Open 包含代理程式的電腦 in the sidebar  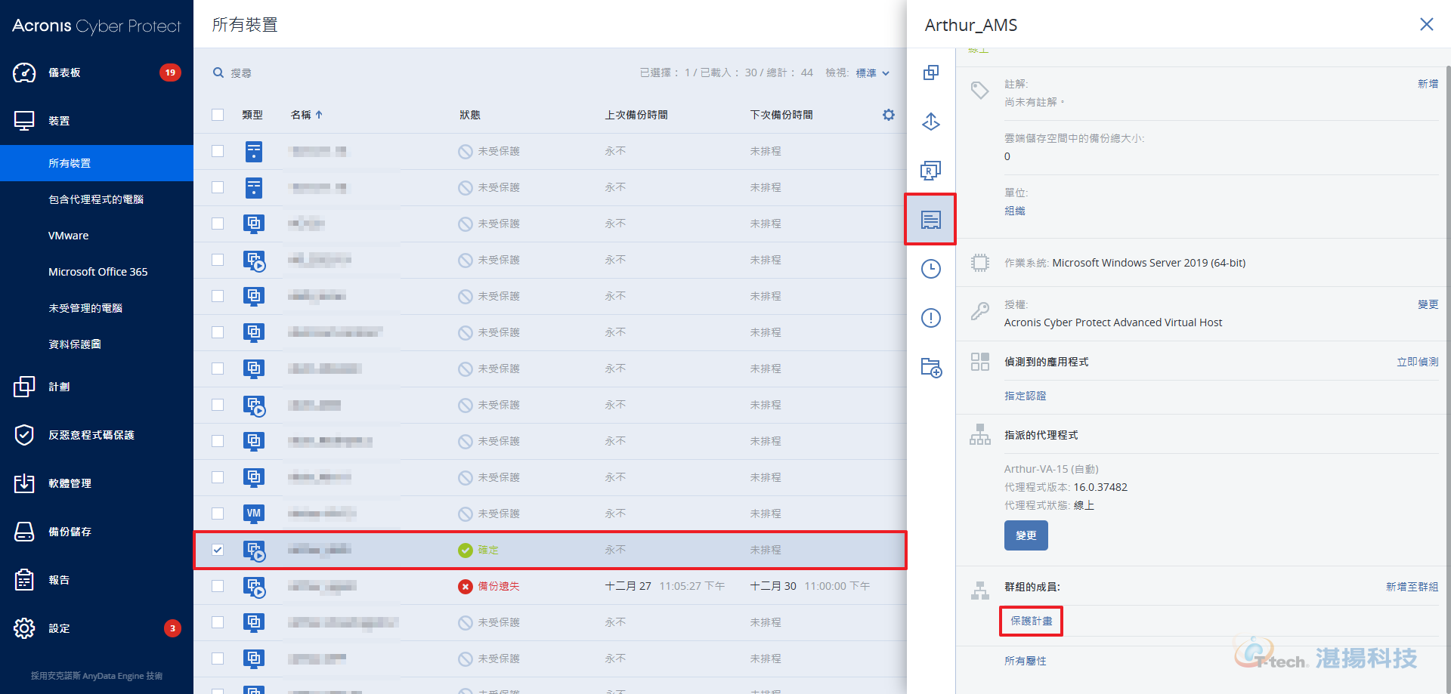tap(97, 199)
